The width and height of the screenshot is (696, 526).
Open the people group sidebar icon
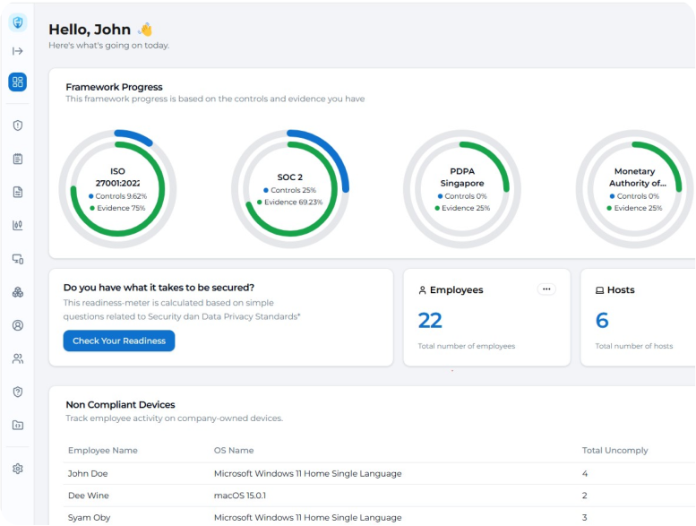point(18,358)
